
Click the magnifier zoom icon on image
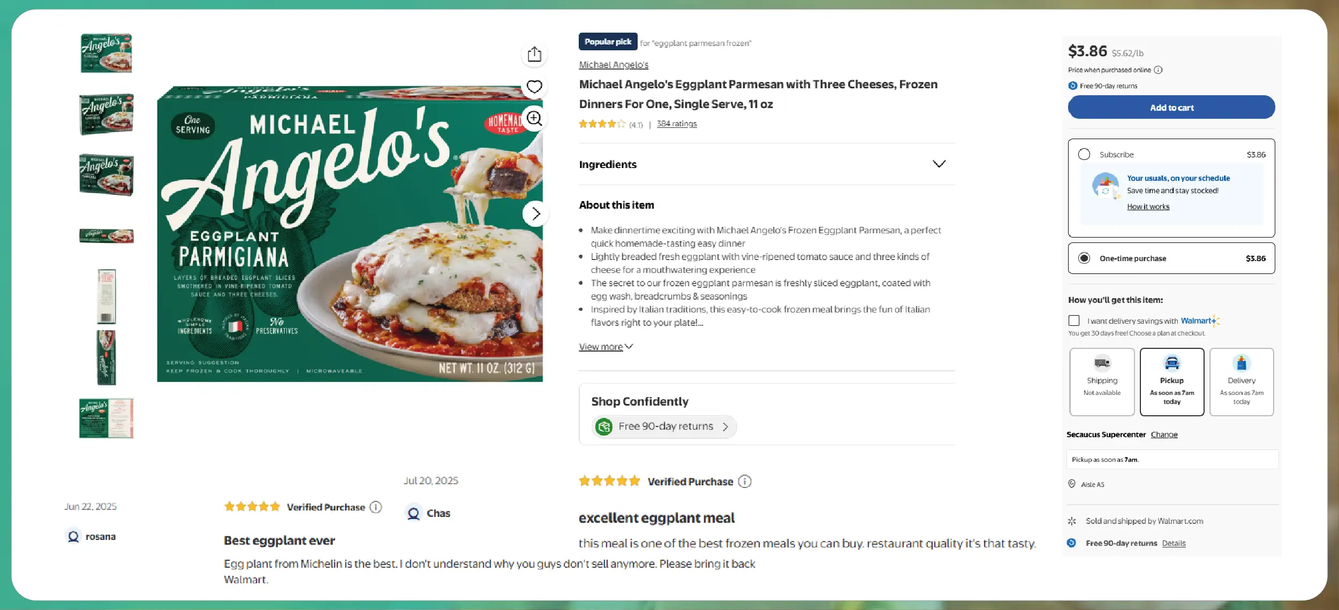(x=534, y=118)
